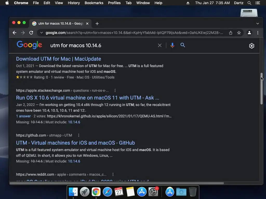The width and height of the screenshot is (266, 199).
Task: Click Must include 10.14.6 under GitHub result
Action: [x=74, y=161]
